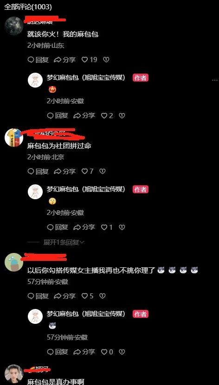Dislike the author reply with 1 like
Image resolution: width=219 pixels, height=385 pixels.
pos(122,227)
